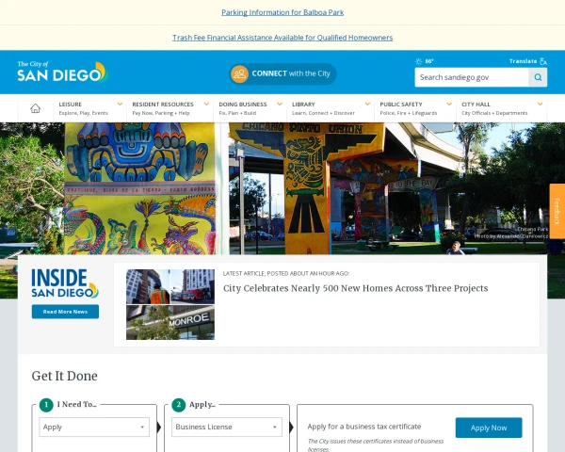Click the 66° temperature reading

point(429,61)
